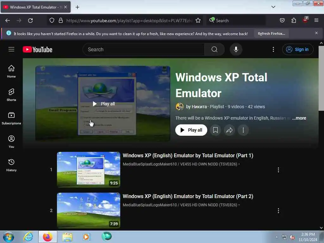Show hidden tray icons arrow
The image size is (324, 243).
(x=277, y=237)
